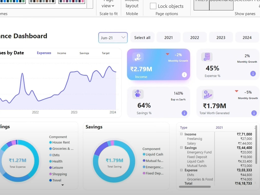
Task: Click the Total Worth growth chart icon
Action: click(x=207, y=94)
